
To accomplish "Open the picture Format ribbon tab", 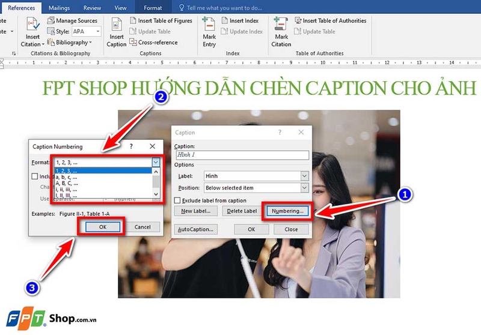I will pos(153,8).
